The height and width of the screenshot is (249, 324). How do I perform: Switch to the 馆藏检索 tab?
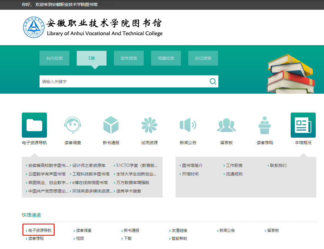[x=166, y=58]
